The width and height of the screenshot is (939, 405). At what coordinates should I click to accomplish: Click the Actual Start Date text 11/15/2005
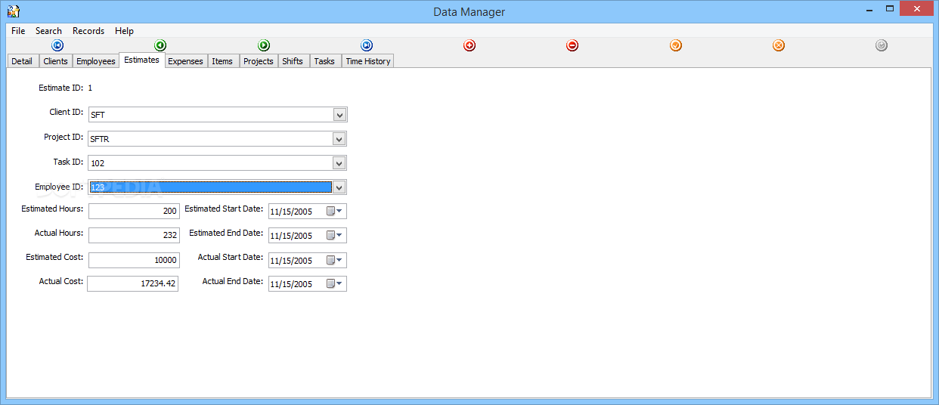coord(291,260)
